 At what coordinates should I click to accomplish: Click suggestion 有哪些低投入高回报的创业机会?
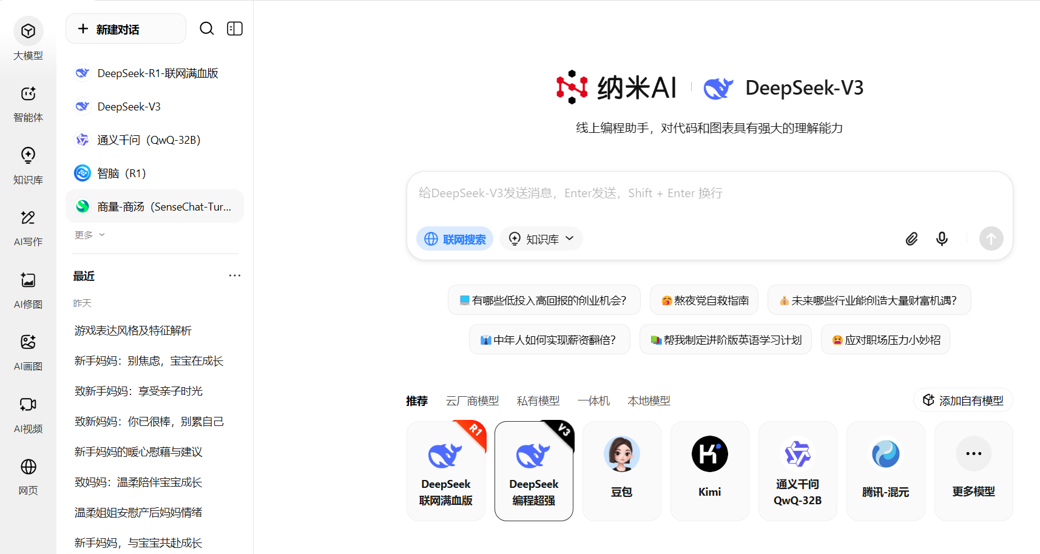click(x=544, y=300)
